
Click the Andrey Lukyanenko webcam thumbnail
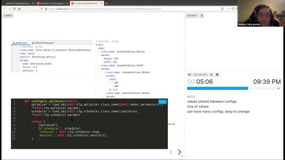(x=261, y=13)
